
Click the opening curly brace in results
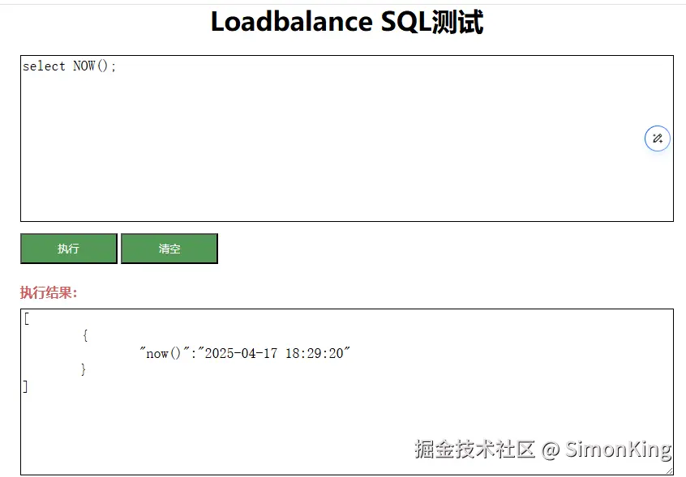tap(85, 335)
